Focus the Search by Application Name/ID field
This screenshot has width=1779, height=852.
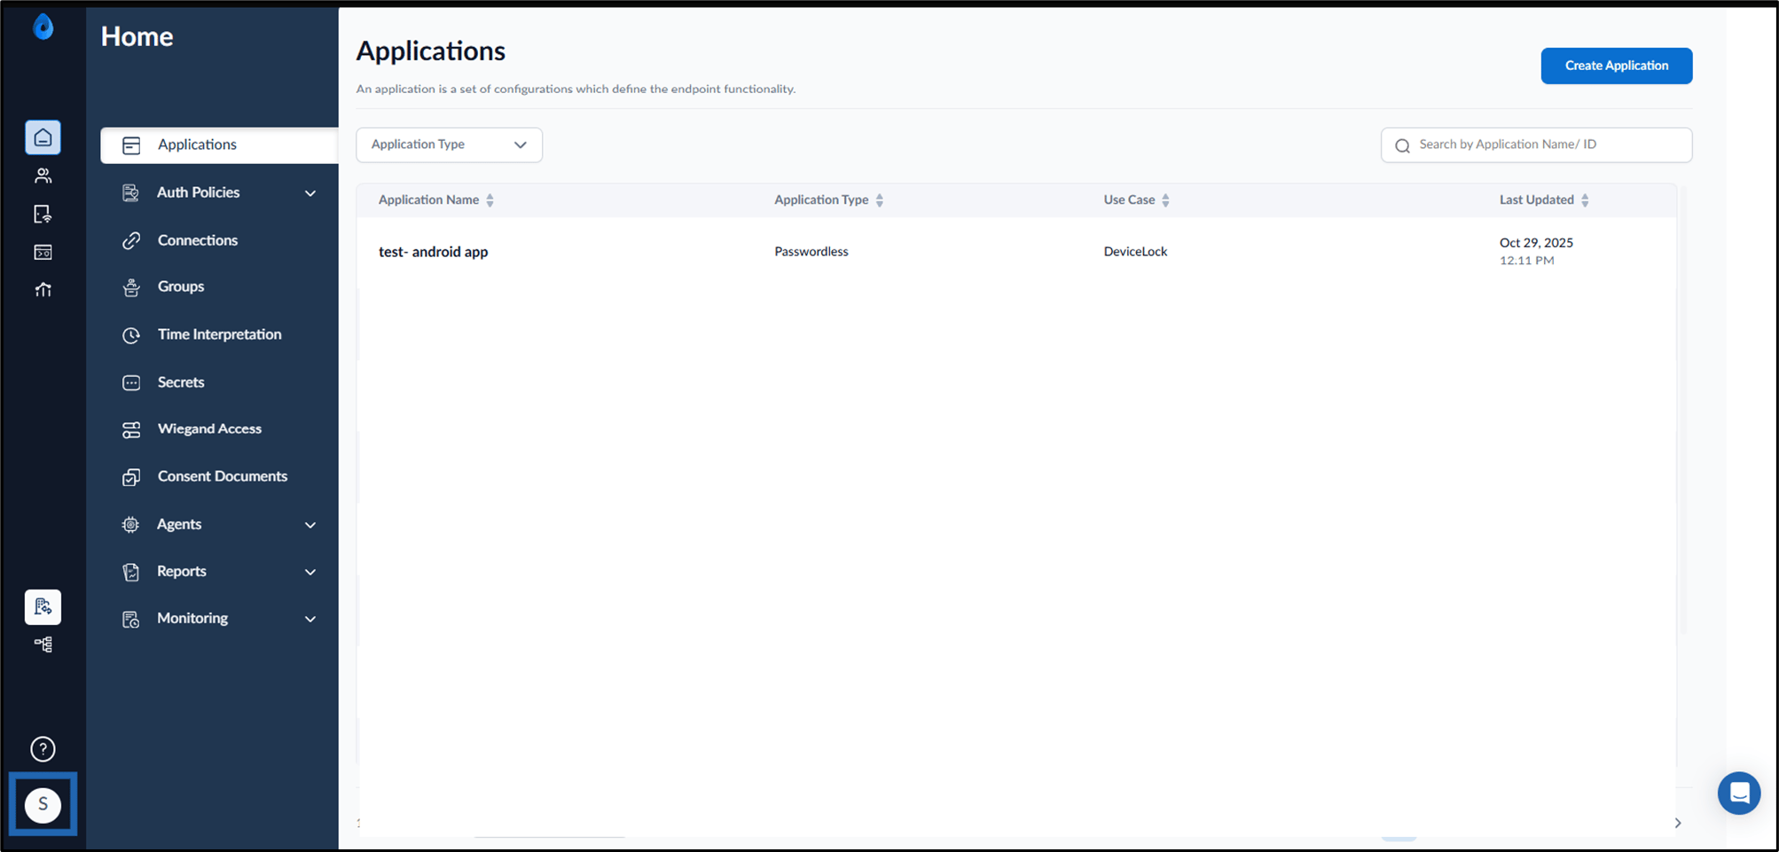point(1536,145)
